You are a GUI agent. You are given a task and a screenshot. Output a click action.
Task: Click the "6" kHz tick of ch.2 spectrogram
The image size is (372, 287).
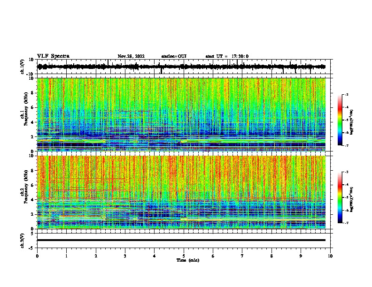pos(32,185)
